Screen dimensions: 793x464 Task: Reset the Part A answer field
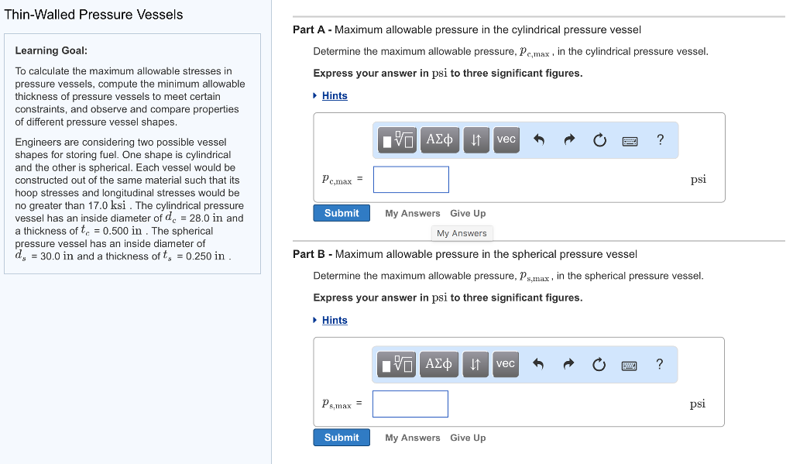click(599, 140)
